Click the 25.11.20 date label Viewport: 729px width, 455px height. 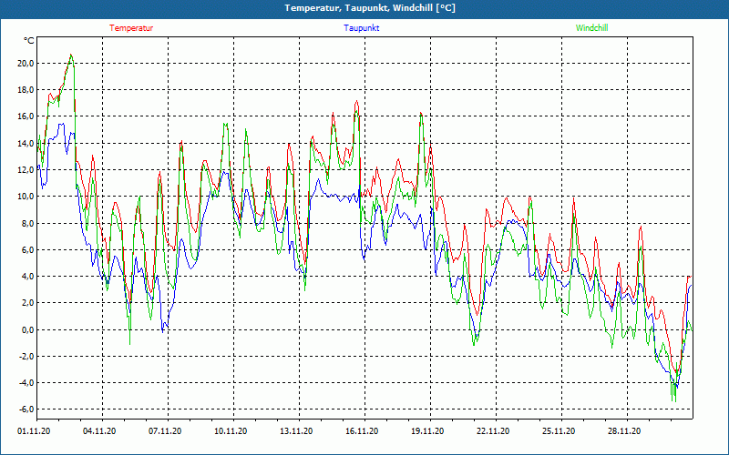pos(559,430)
